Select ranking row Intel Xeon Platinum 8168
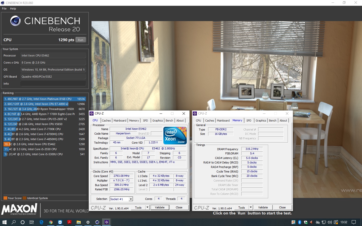 (x=45, y=99)
